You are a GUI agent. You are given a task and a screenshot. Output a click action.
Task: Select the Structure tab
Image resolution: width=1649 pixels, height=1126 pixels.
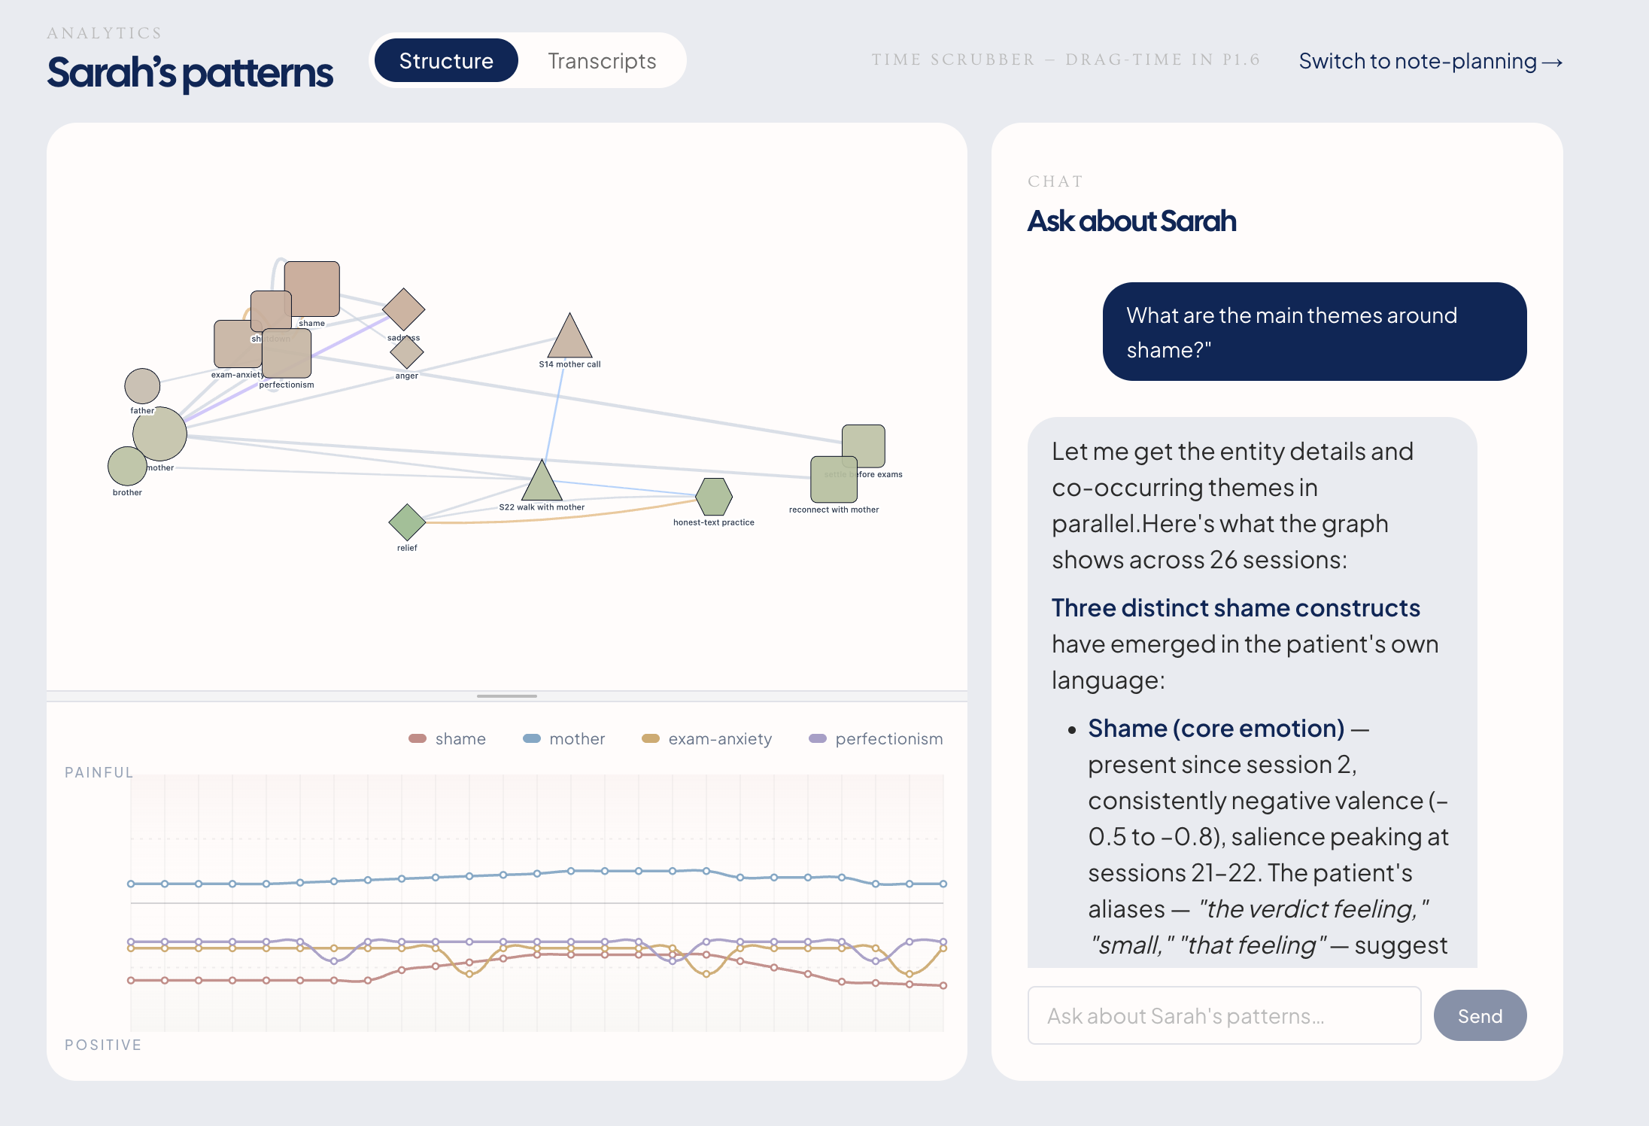point(446,61)
